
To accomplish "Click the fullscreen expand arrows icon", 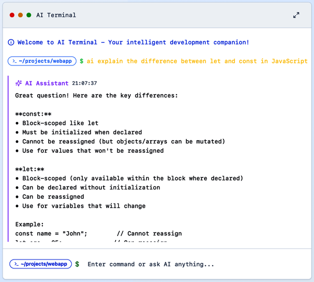I will point(296,15).
